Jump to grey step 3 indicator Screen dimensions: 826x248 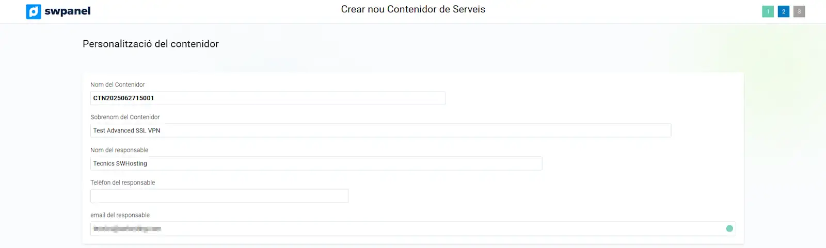[799, 11]
